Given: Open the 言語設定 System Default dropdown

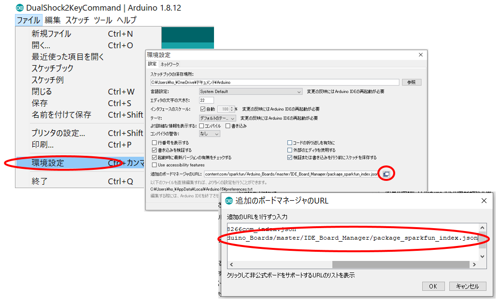Looking at the screenshot, I should tap(250, 92).
